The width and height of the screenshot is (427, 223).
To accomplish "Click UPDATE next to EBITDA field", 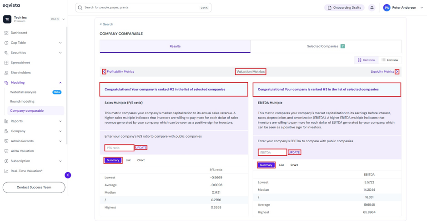I will point(294,152).
